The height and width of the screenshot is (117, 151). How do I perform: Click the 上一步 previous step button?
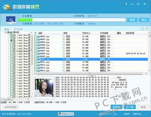point(130,107)
